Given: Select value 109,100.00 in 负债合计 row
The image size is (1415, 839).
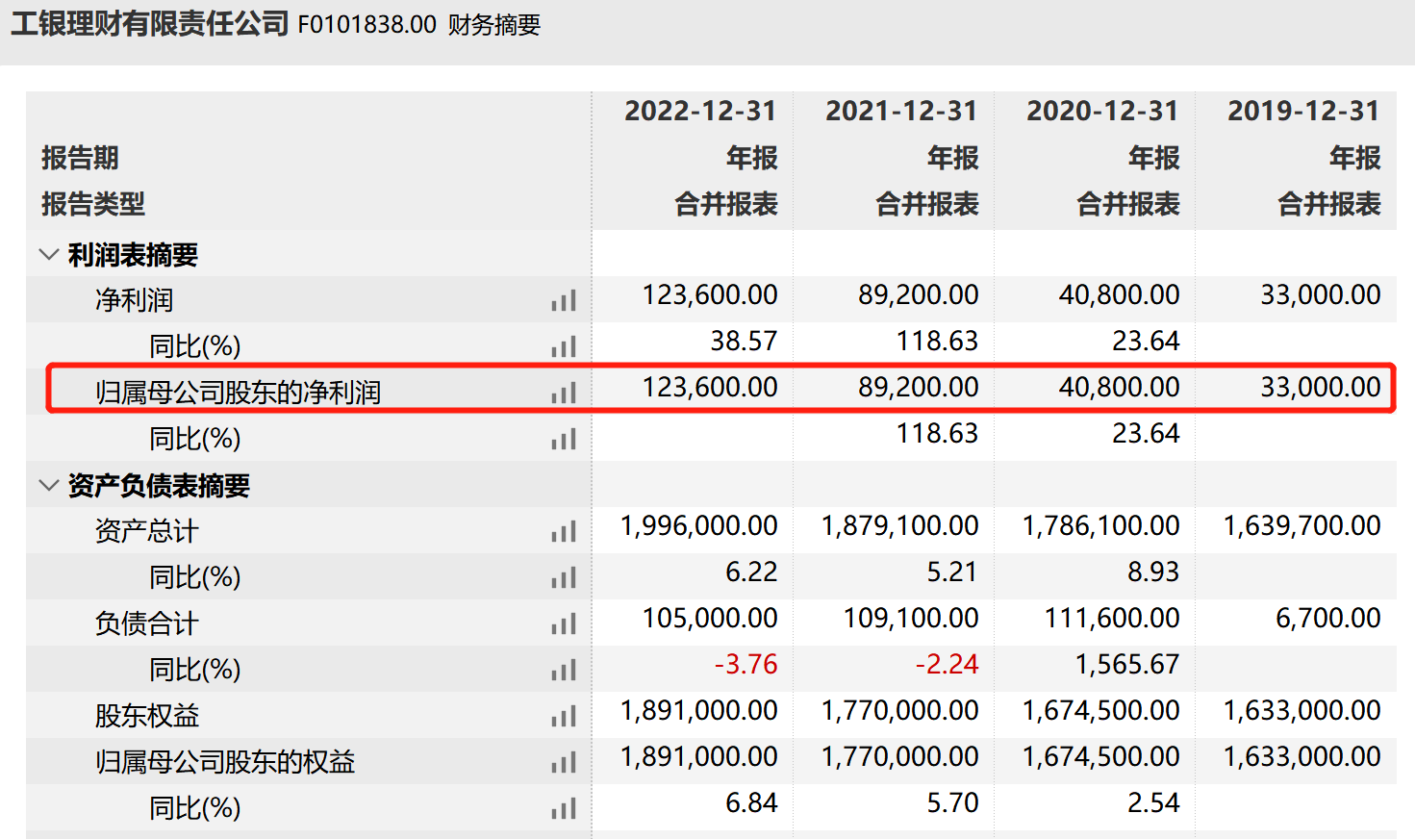Looking at the screenshot, I should pos(911,618).
